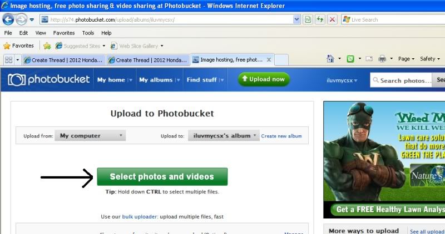Click the Create new album link

pos(281,136)
